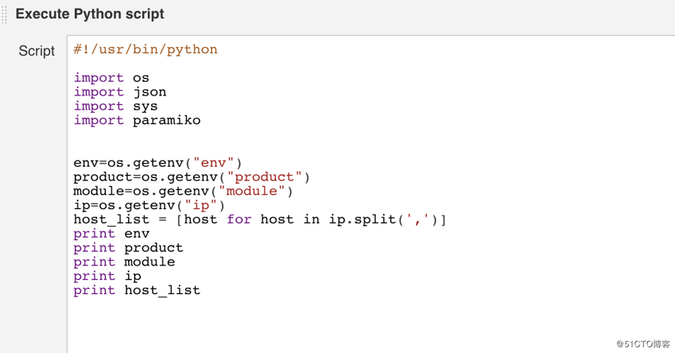
Task: Click the line print module
Action: (x=124, y=262)
